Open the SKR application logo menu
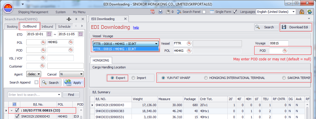The height and width of the screenshot is (119, 316). click(7, 8)
